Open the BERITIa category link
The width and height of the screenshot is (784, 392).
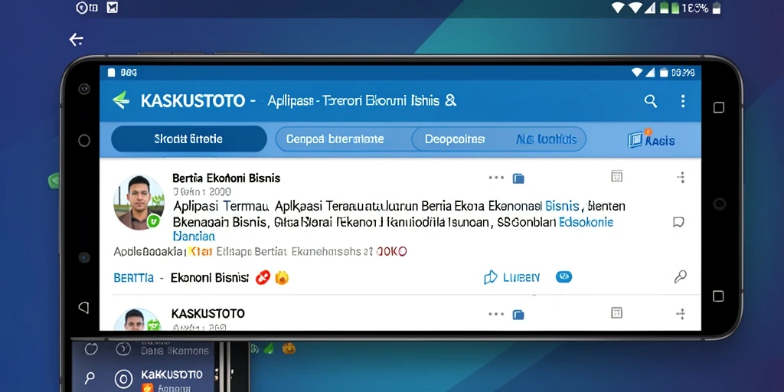133,278
